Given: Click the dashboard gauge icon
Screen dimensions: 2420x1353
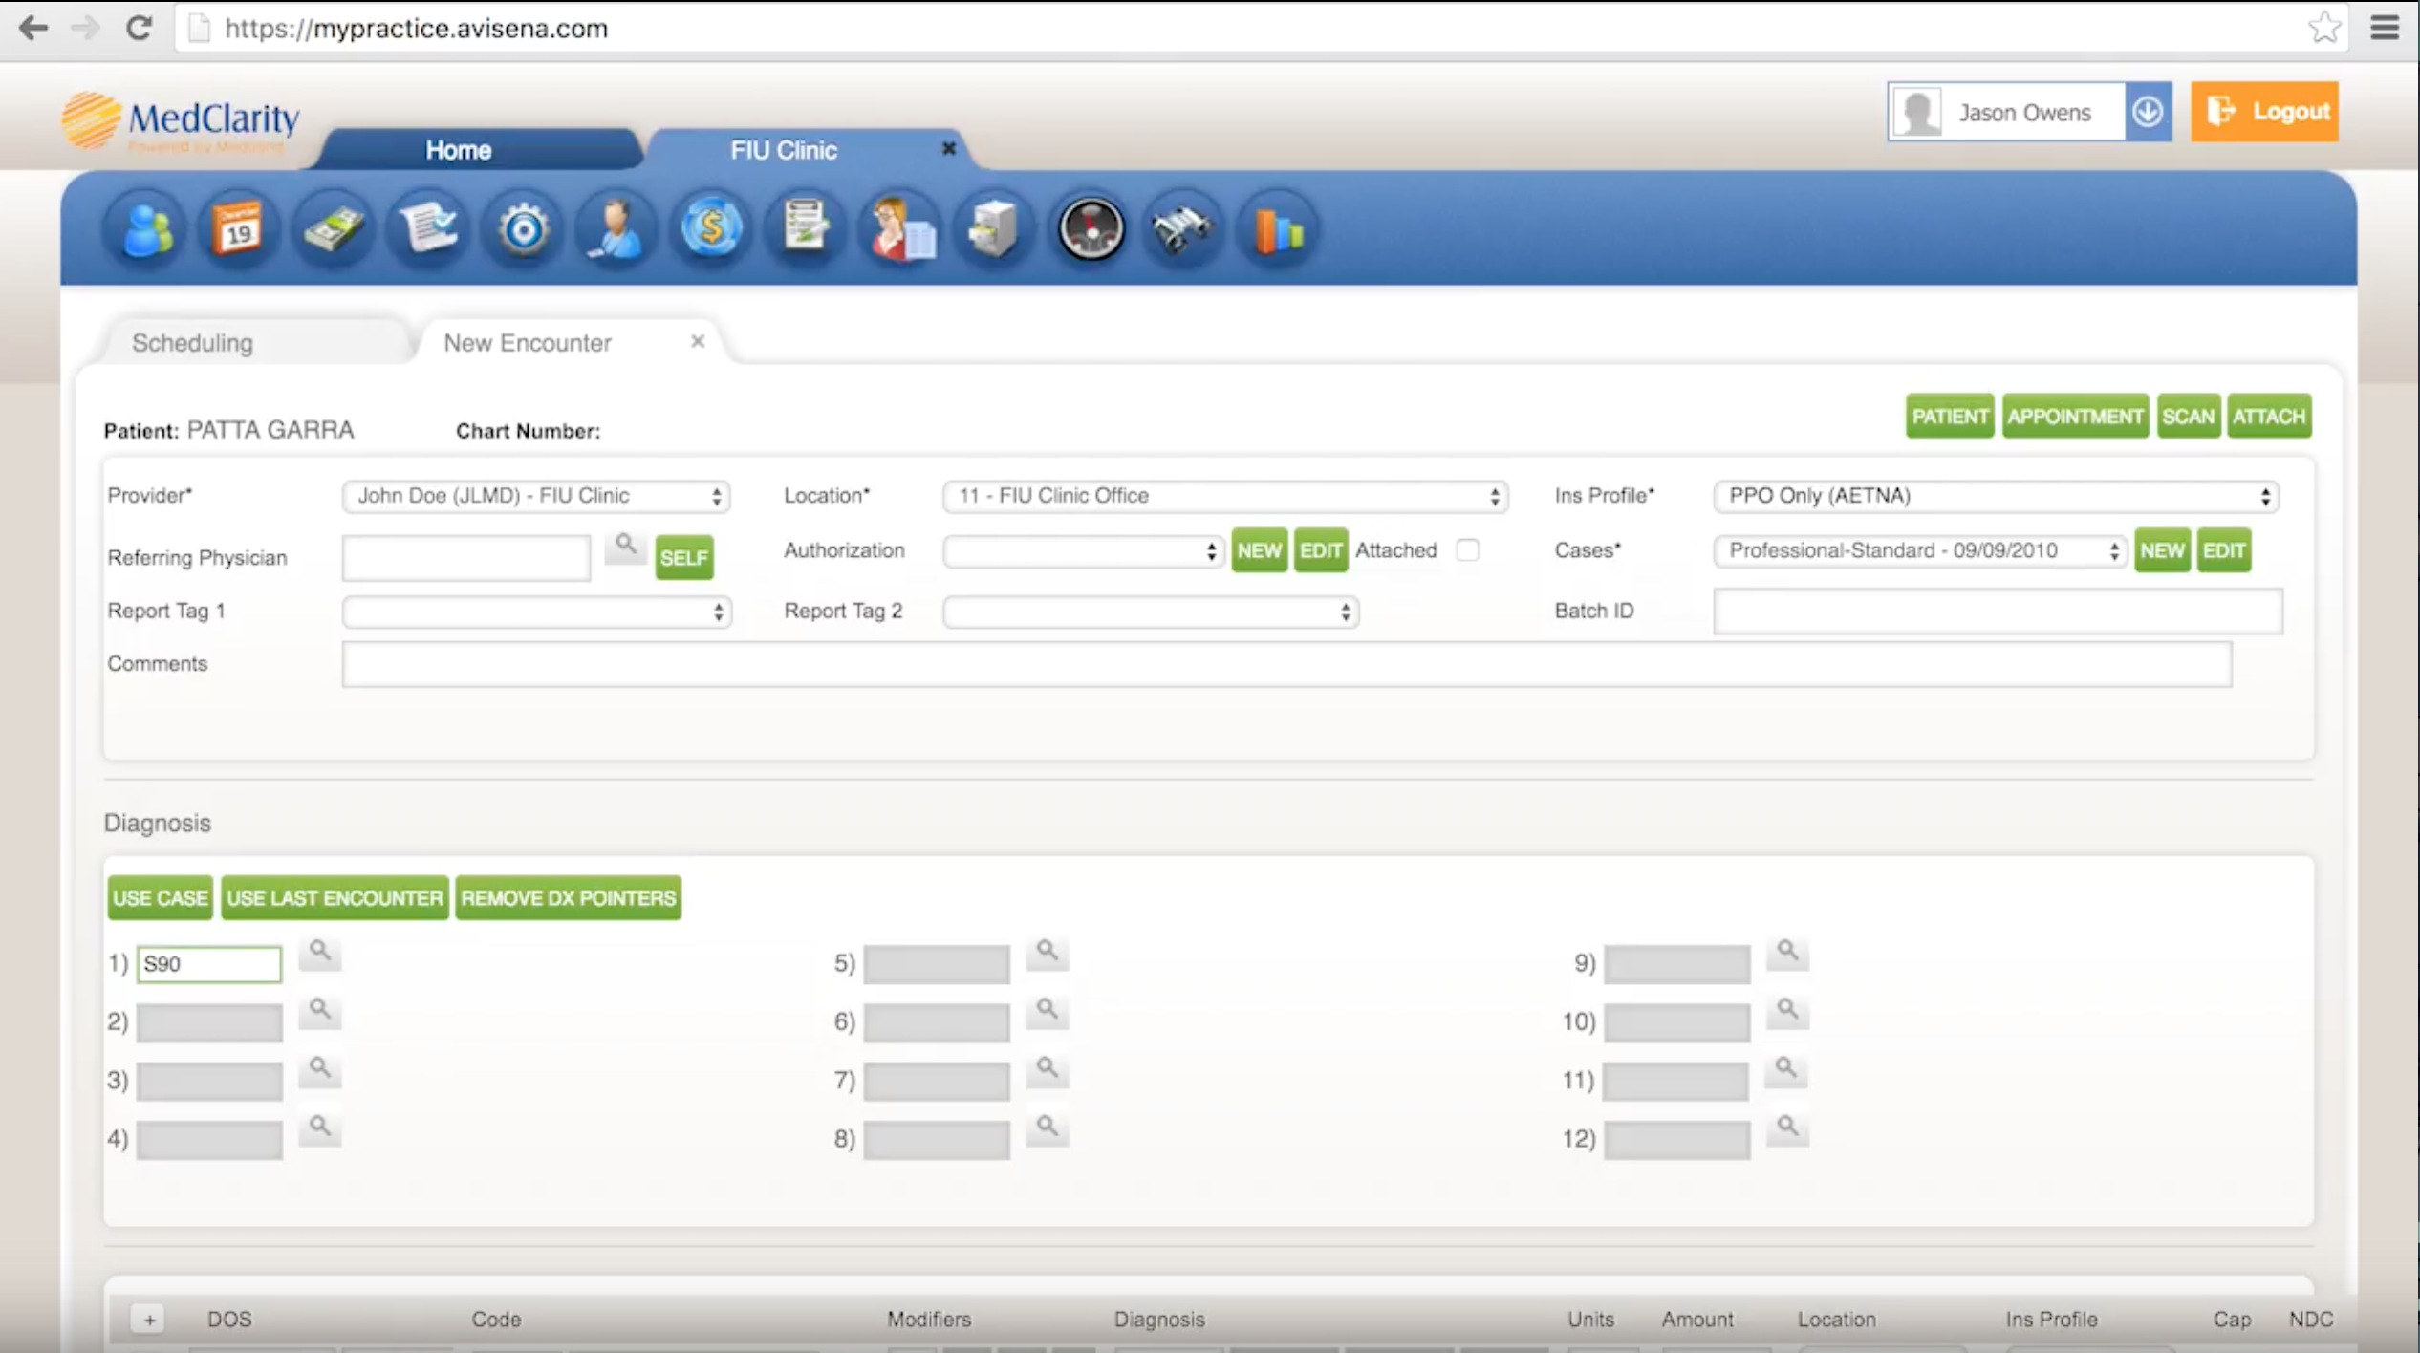Looking at the screenshot, I should [x=1090, y=229].
